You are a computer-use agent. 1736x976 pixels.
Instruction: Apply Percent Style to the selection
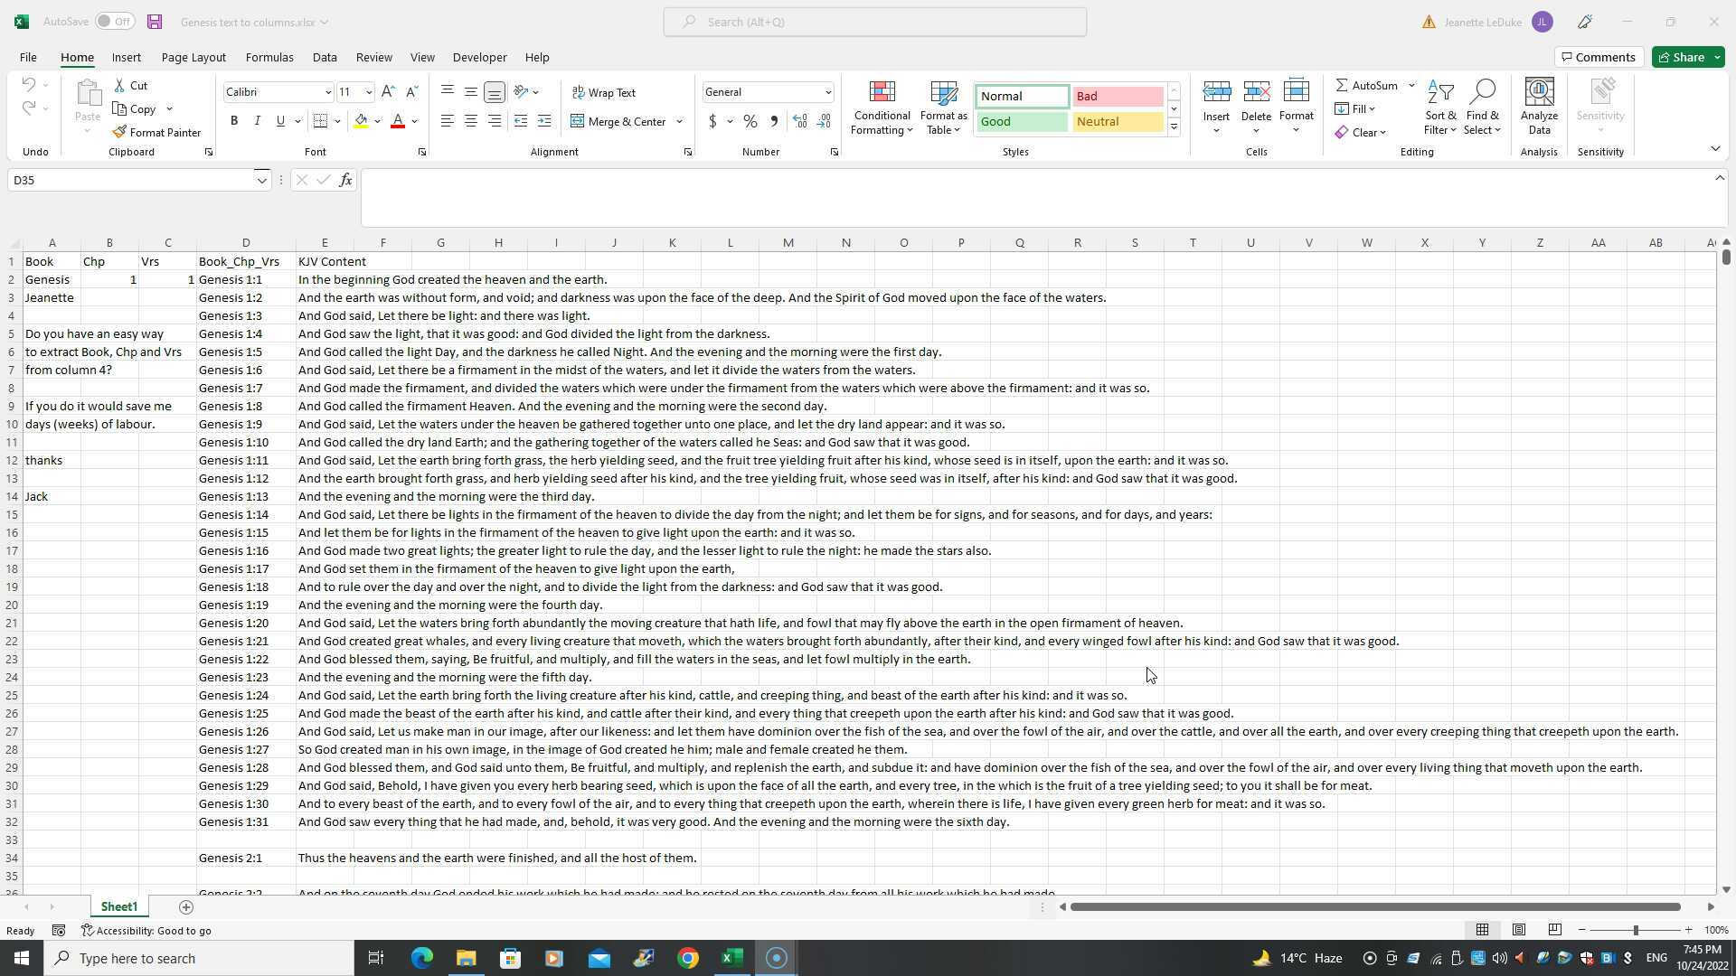[x=749, y=120]
